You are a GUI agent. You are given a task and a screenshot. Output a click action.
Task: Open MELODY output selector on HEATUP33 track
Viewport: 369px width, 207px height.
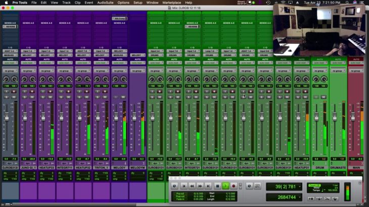[47, 55]
